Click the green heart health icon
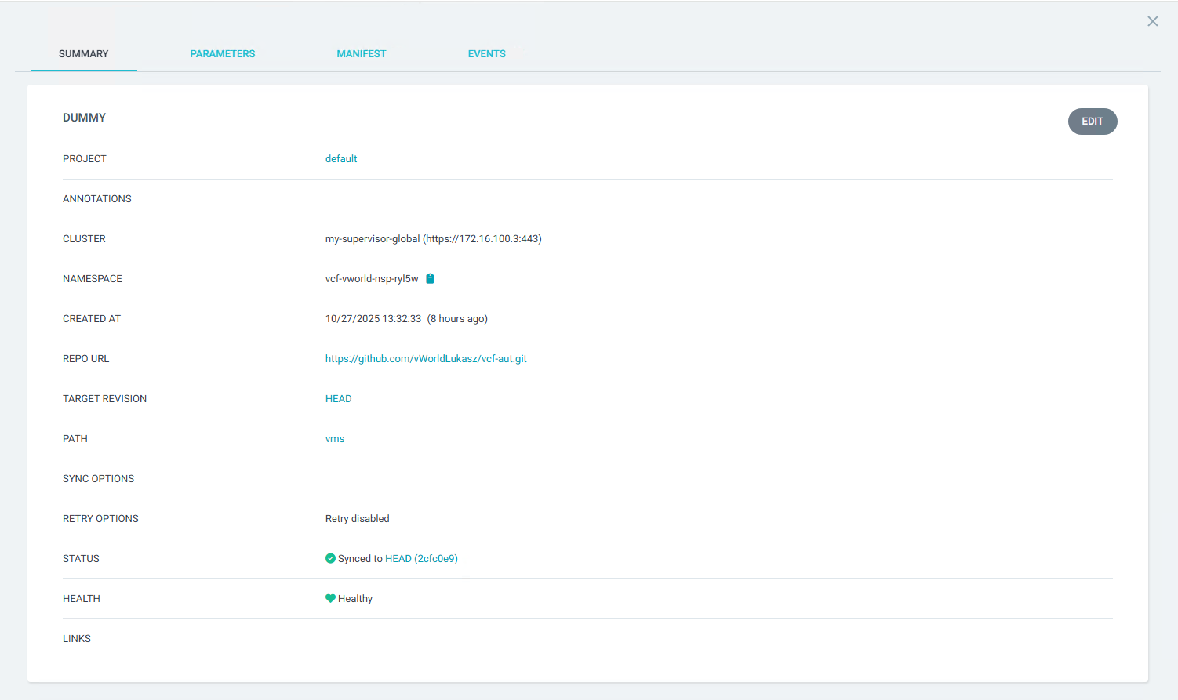Image resolution: width=1178 pixels, height=700 pixels. (x=330, y=599)
